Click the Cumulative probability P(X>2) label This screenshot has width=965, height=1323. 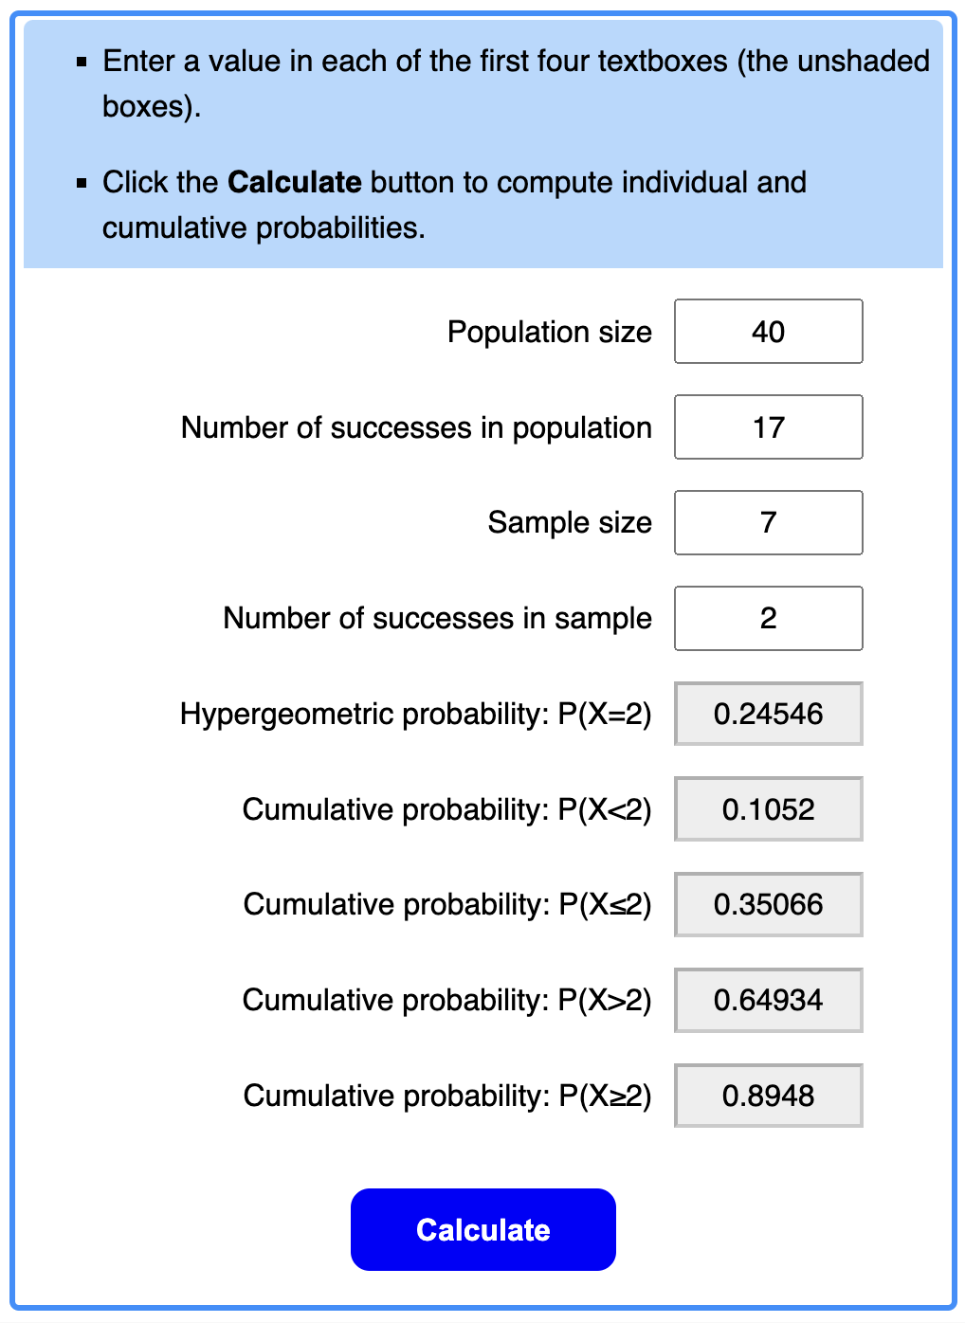click(x=447, y=1000)
